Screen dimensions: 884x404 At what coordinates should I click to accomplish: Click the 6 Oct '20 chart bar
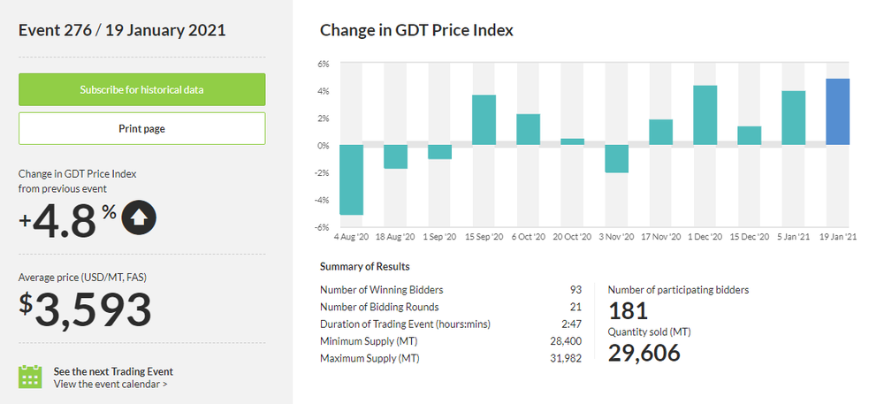click(x=528, y=130)
